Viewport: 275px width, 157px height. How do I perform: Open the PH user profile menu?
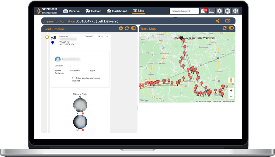pyautogui.click(x=227, y=11)
